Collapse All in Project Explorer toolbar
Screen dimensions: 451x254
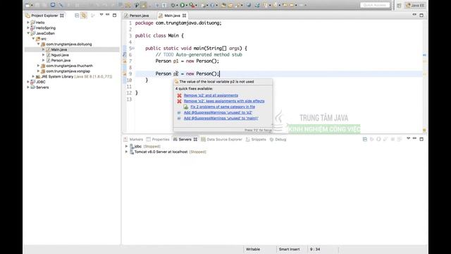77,16
